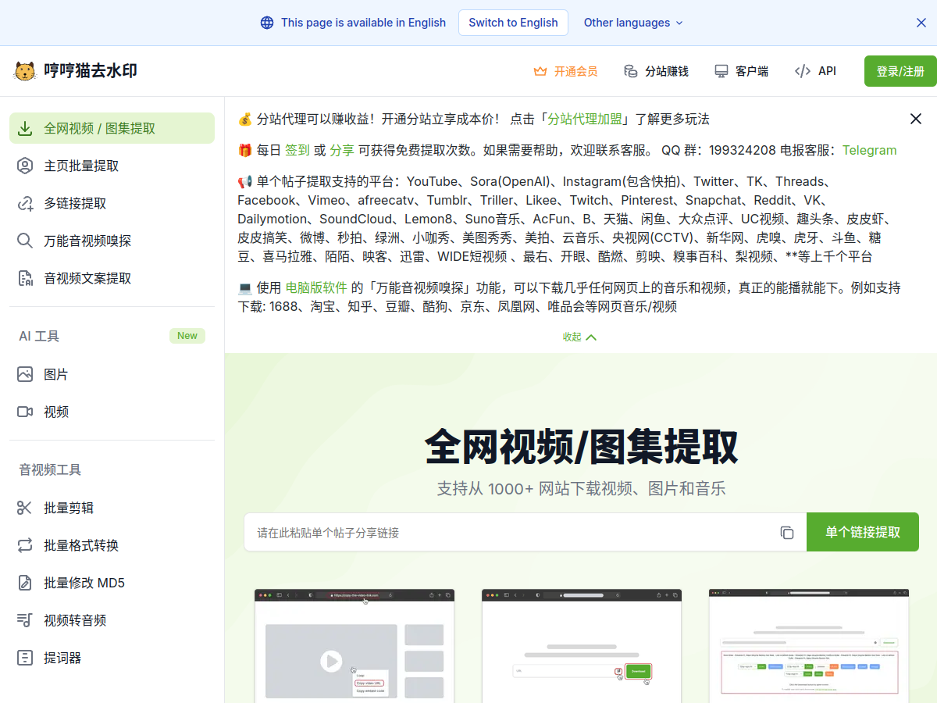Click the copy video URL tutorial thumbnail
This screenshot has width=937, height=703.
(354, 646)
